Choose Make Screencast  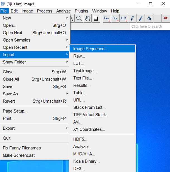[x=35, y=155]
